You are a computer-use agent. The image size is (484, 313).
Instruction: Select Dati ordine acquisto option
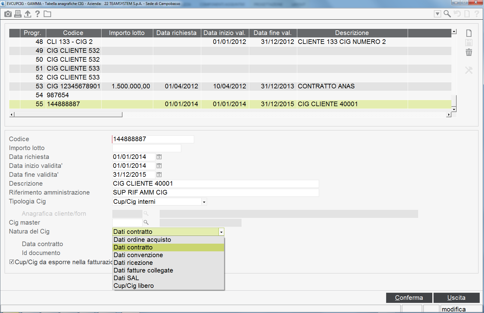pos(169,240)
